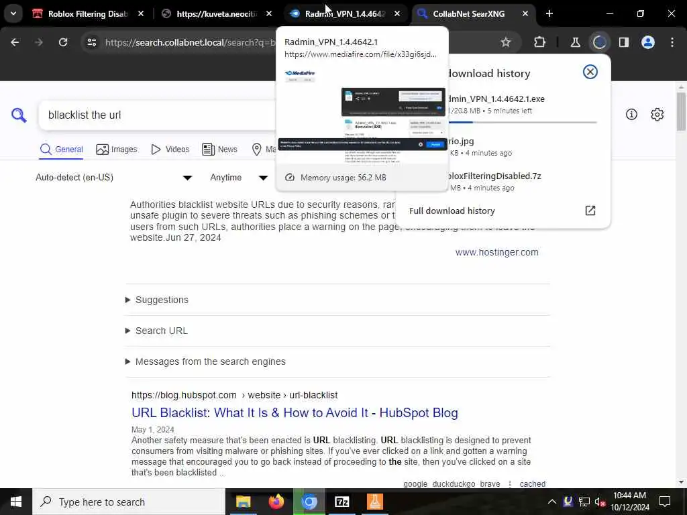Open the cached version link
Viewport: 687px width, 515px height.
(x=532, y=484)
